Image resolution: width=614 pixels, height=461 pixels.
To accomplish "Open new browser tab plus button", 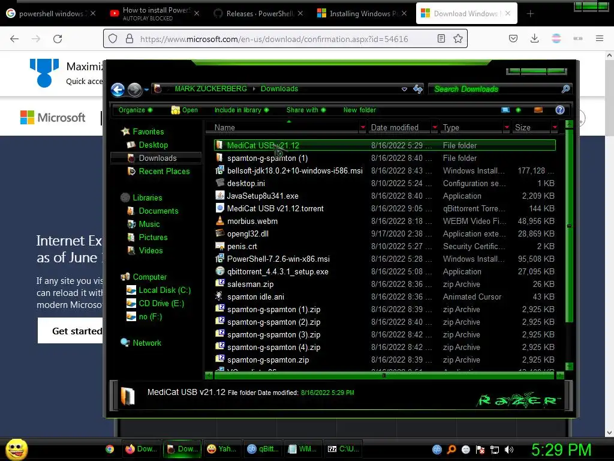I will (x=530, y=14).
